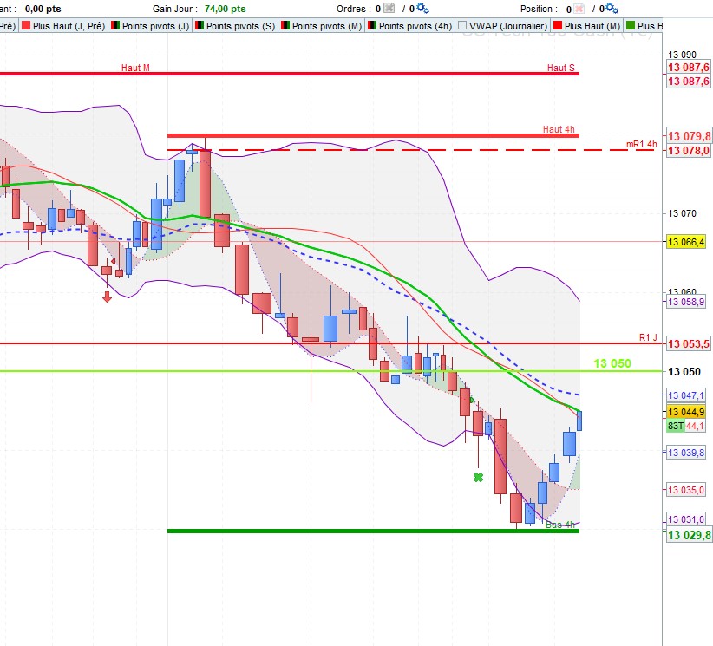This screenshot has width=713, height=646.
Task: Select the Points pivots (M) indicator label
Action: (327, 26)
